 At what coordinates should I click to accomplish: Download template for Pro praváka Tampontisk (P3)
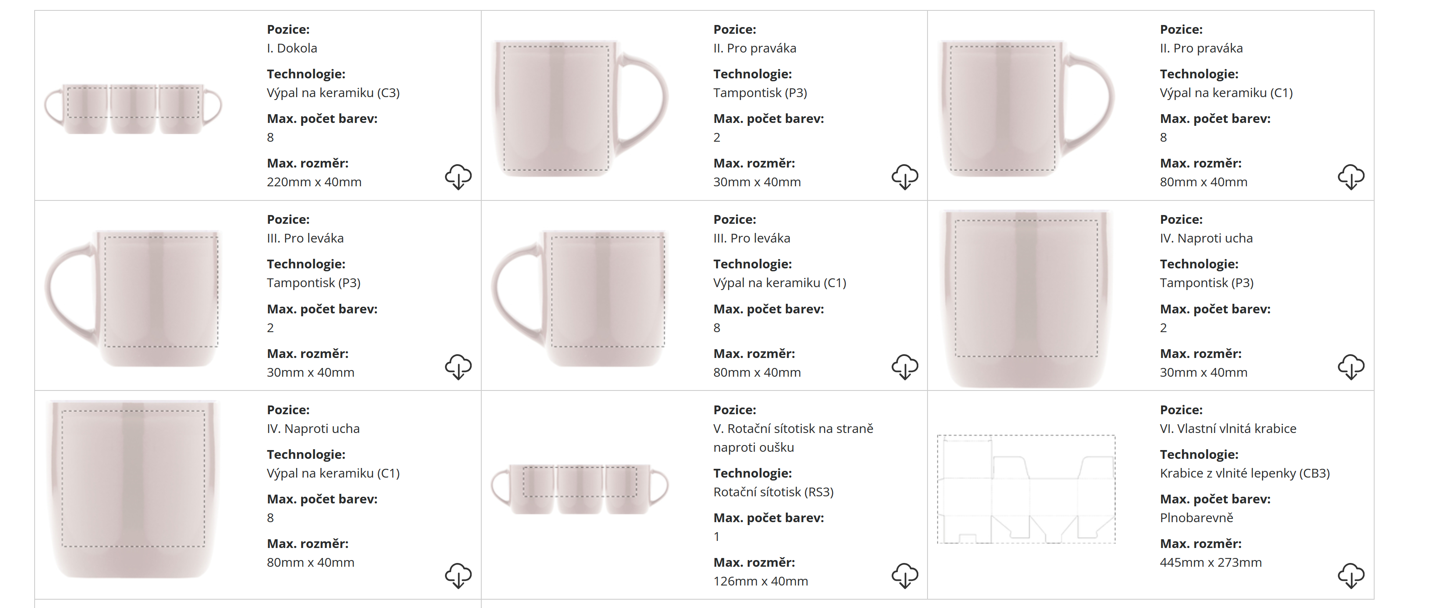click(905, 177)
